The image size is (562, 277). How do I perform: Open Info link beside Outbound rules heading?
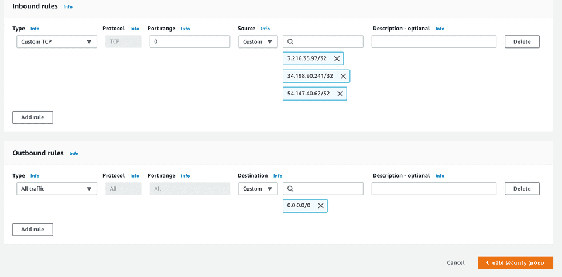coord(74,154)
